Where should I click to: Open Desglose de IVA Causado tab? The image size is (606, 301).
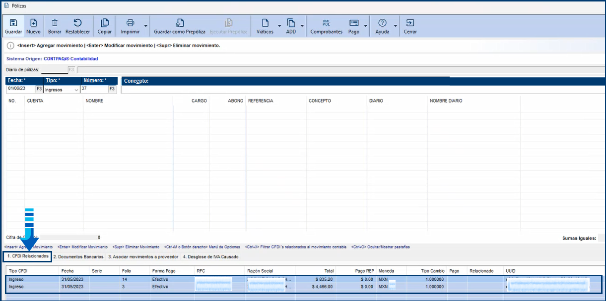point(210,257)
